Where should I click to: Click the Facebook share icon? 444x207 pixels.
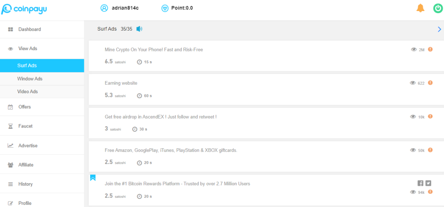[421, 183]
